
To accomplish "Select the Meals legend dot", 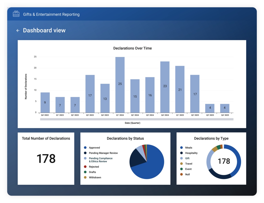I will point(181,148).
